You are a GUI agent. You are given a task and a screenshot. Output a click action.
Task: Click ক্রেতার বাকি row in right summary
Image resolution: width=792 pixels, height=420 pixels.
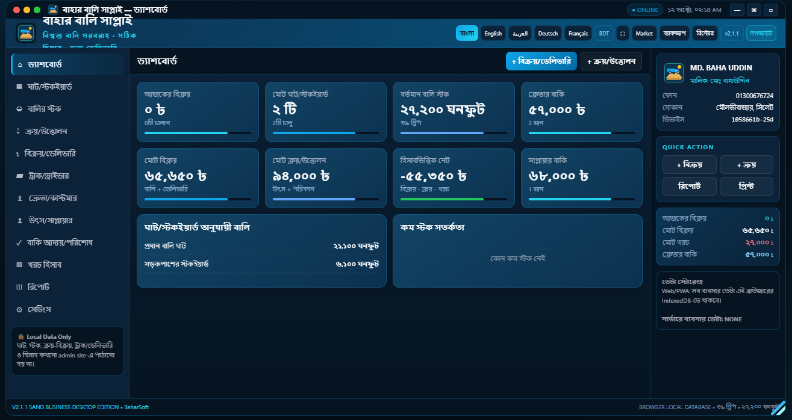coord(718,254)
